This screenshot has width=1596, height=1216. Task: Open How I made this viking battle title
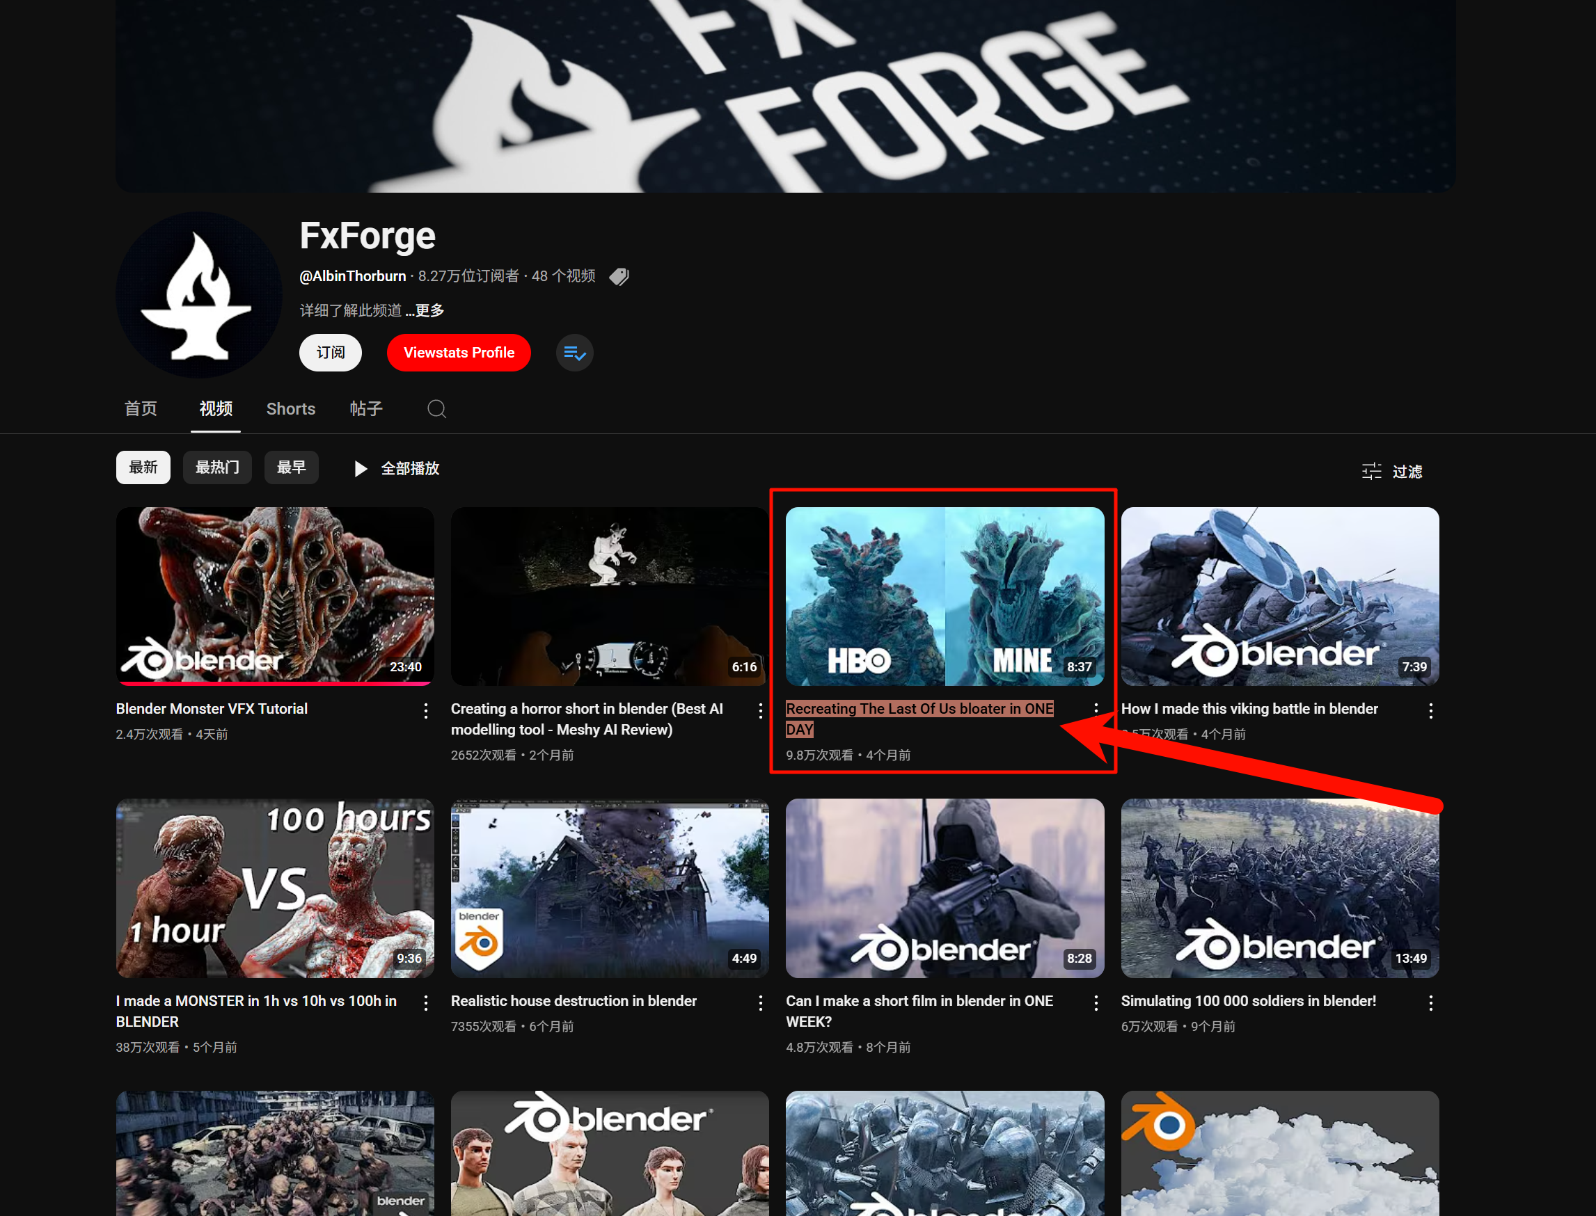(1250, 709)
